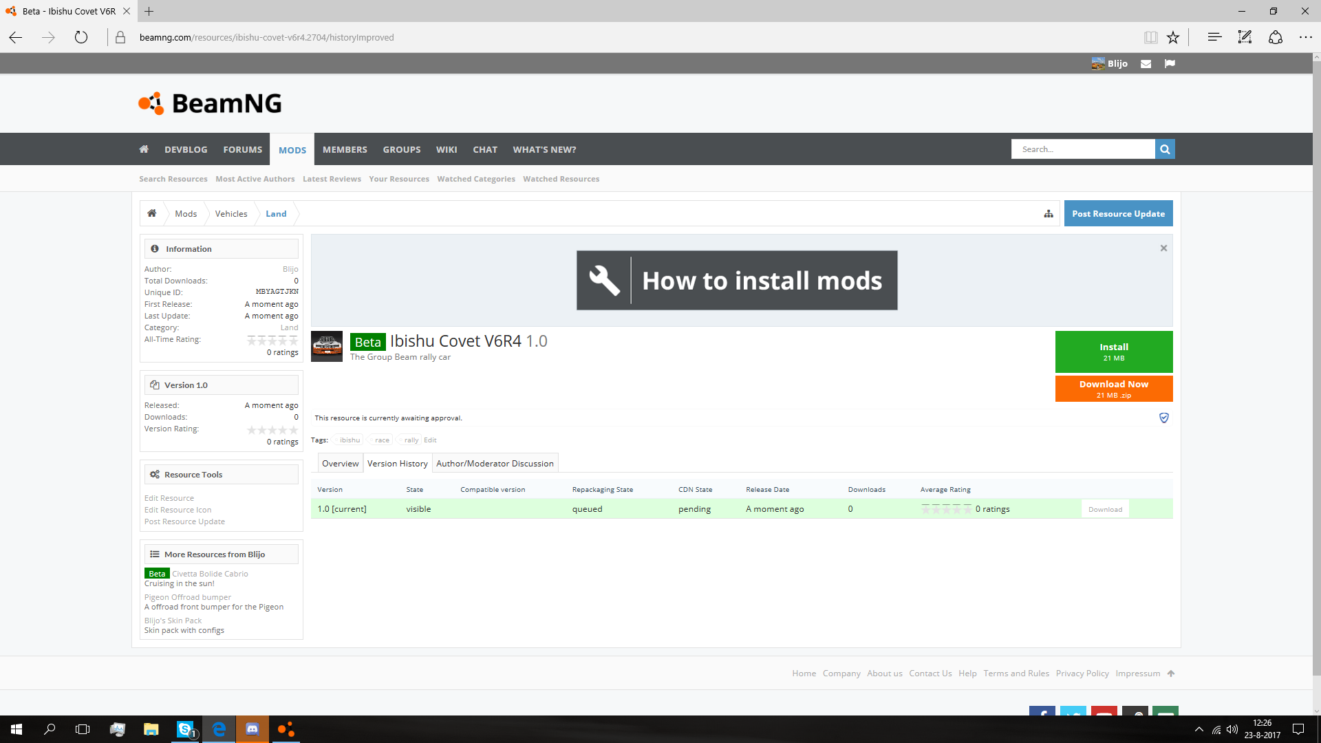Open Windows Start menu
Image resolution: width=1321 pixels, height=743 pixels.
point(17,729)
